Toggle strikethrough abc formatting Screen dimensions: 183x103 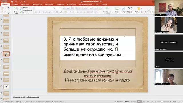coord(47,12)
